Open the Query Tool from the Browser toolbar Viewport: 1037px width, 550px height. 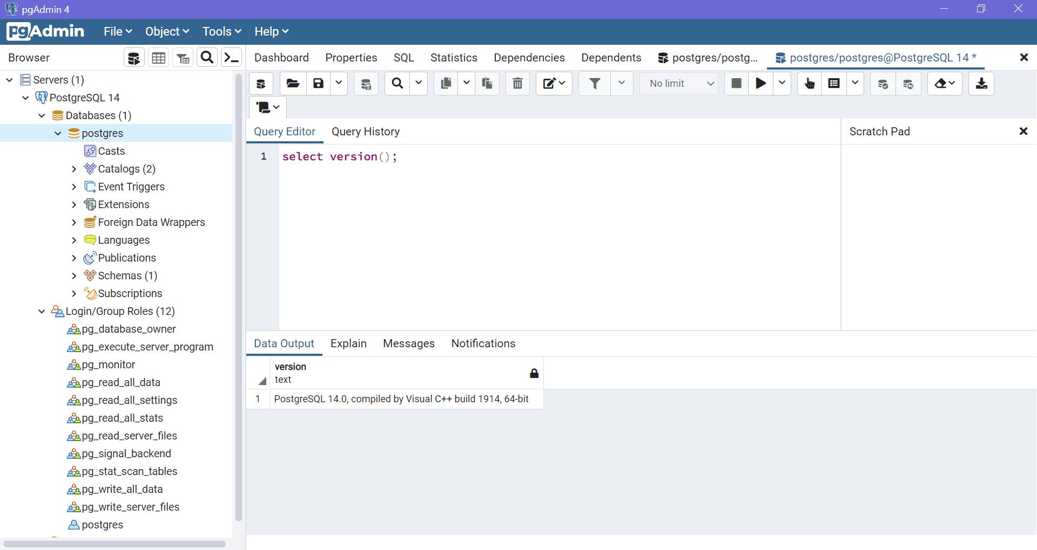tap(133, 57)
